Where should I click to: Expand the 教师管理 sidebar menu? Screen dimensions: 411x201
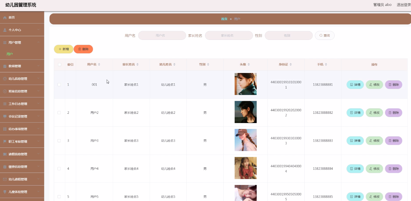(22, 66)
